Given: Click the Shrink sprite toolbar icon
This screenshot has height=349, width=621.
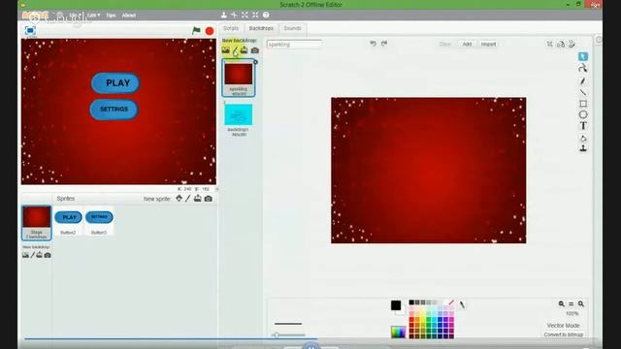Looking at the screenshot, I should (x=255, y=16).
